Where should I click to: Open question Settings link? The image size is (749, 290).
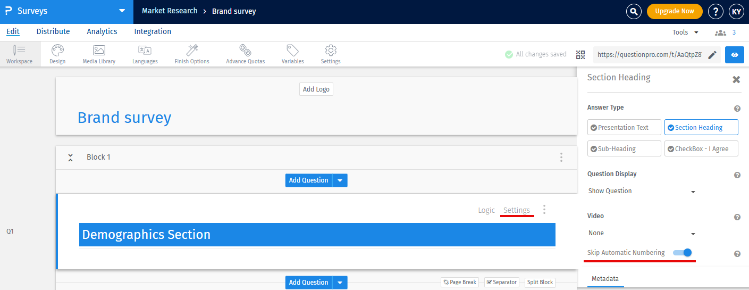tap(517, 210)
